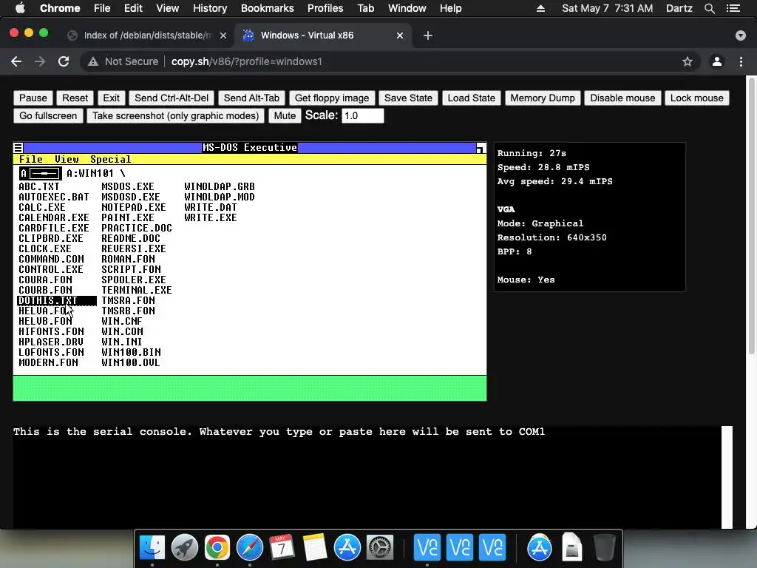Click the Exit button
This screenshot has height=568, width=757.
[111, 98]
